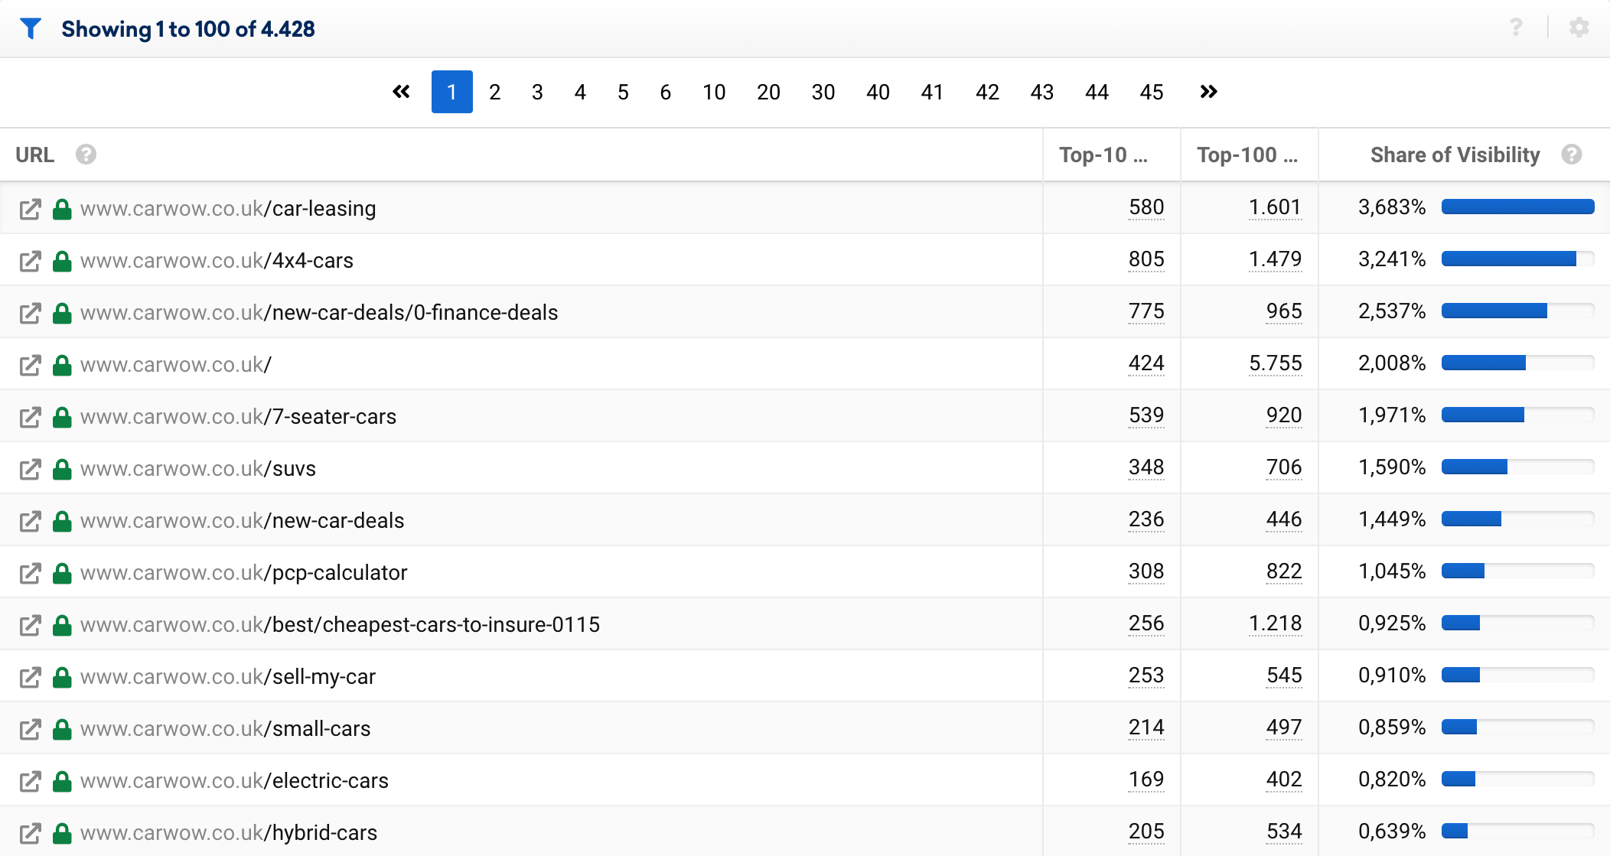This screenshot has height=856, width=1610.
Task: Jump to page 40
Action: click(878, 93)
